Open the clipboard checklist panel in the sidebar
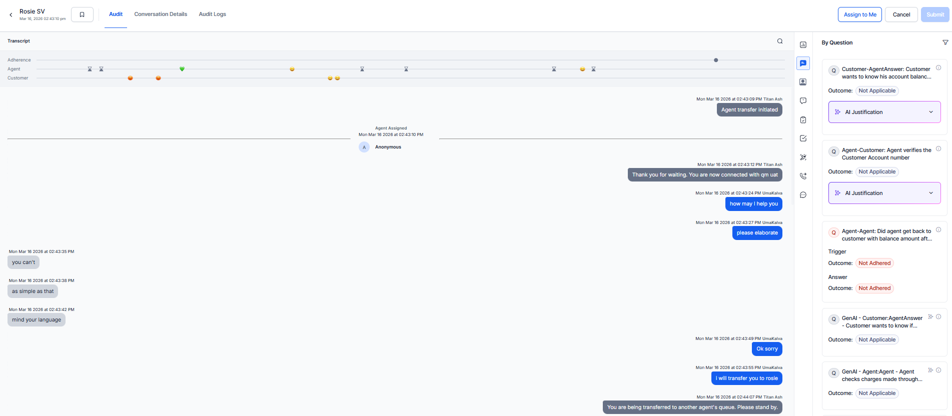 pyautogui.click(x=803, y=120)
